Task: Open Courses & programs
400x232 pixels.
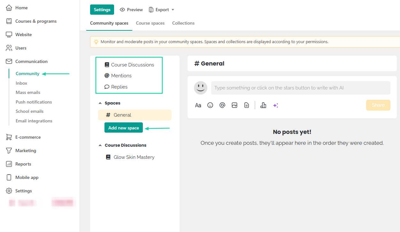Action: tap(36, 21)
